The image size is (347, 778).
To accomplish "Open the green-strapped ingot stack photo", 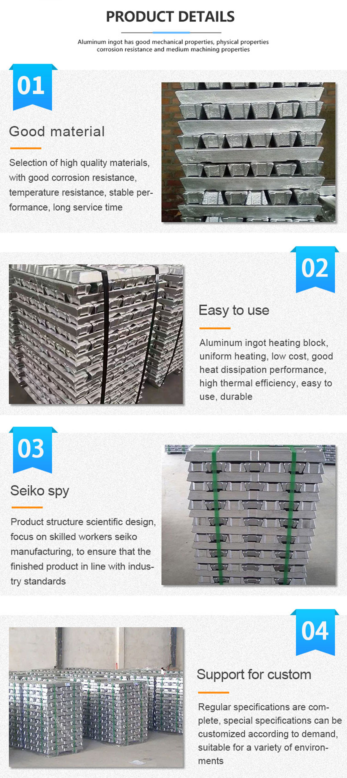I will (x=248, y=515).
